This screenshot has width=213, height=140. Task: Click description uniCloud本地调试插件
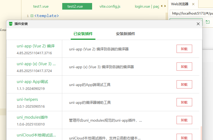click(x=105, y=138)
